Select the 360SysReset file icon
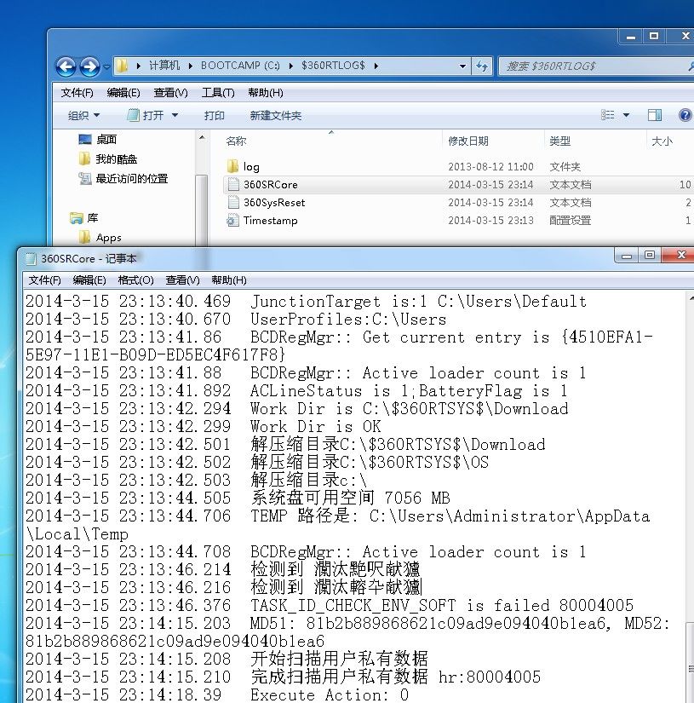The height and width of the screenshot is (703, 694). point(233,202)
